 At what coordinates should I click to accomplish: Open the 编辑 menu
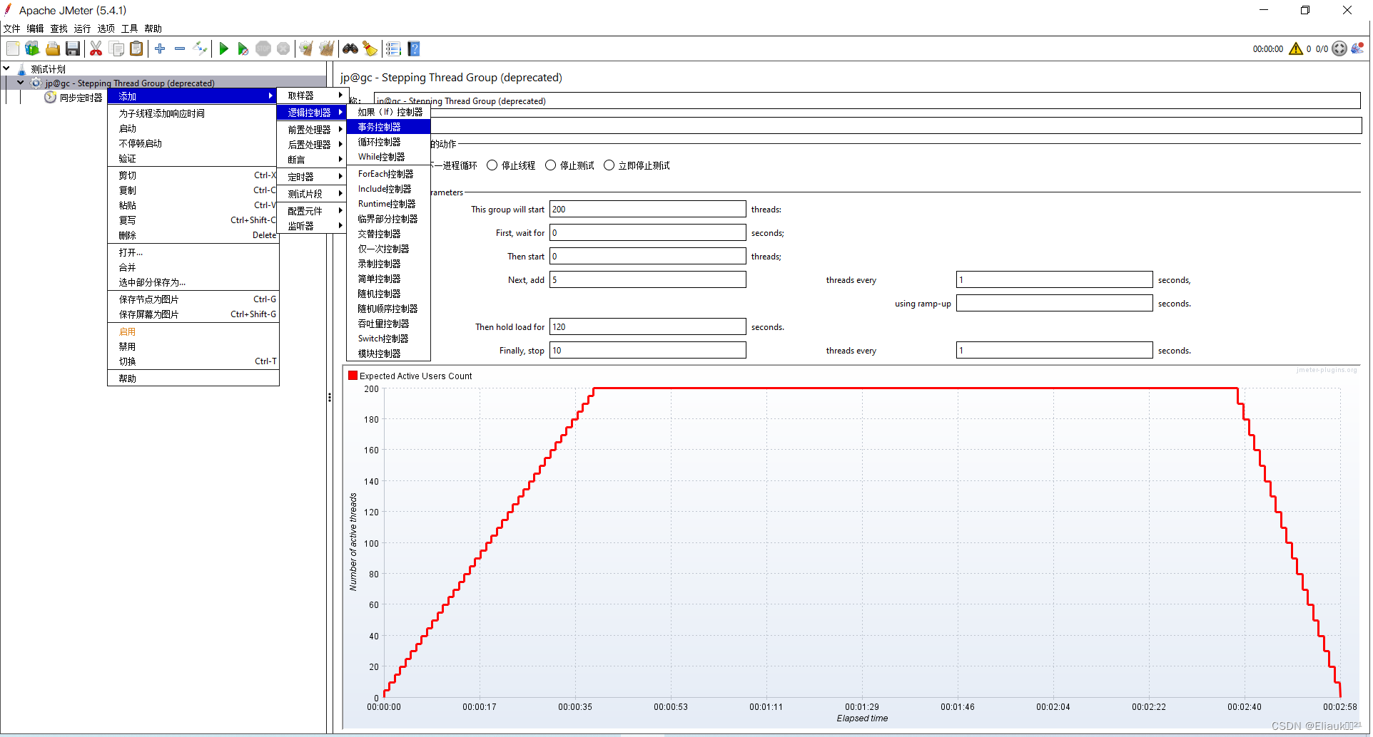(36, 29)
